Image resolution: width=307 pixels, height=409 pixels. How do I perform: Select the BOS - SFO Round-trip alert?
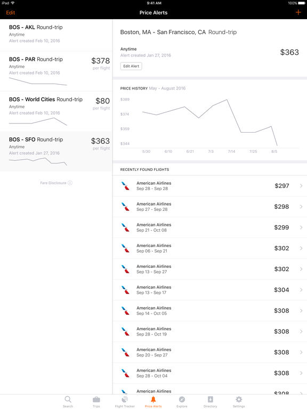pos(56,151)
